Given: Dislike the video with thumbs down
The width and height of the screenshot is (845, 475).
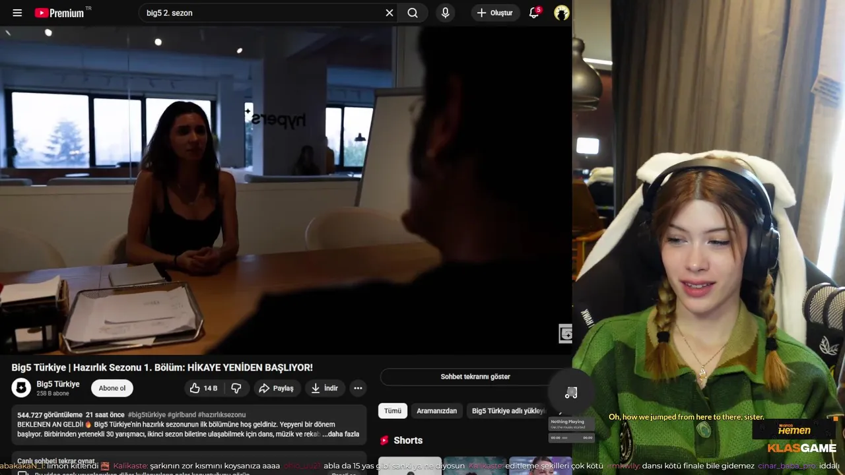Looking at the screenshot, I should pos(236,388).
